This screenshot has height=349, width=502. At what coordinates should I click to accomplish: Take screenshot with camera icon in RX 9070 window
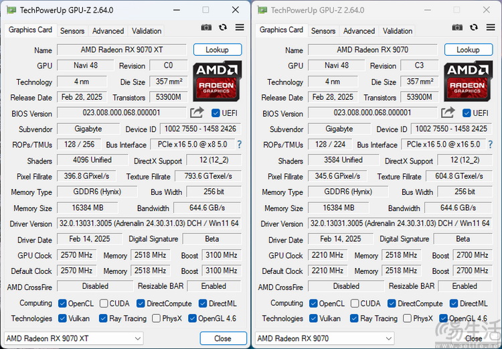pos(457,27)
